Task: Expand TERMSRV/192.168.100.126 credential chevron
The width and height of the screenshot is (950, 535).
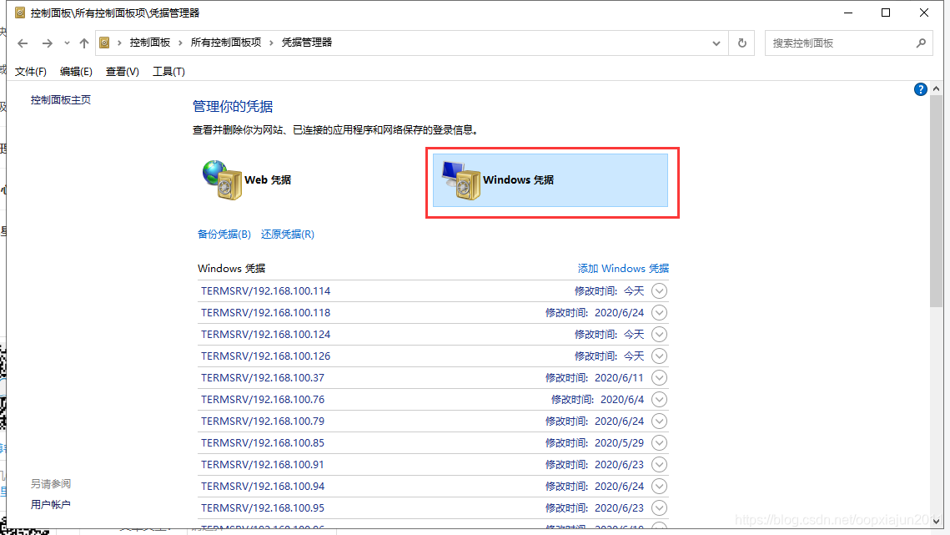Action: click(x=659, y=356)
